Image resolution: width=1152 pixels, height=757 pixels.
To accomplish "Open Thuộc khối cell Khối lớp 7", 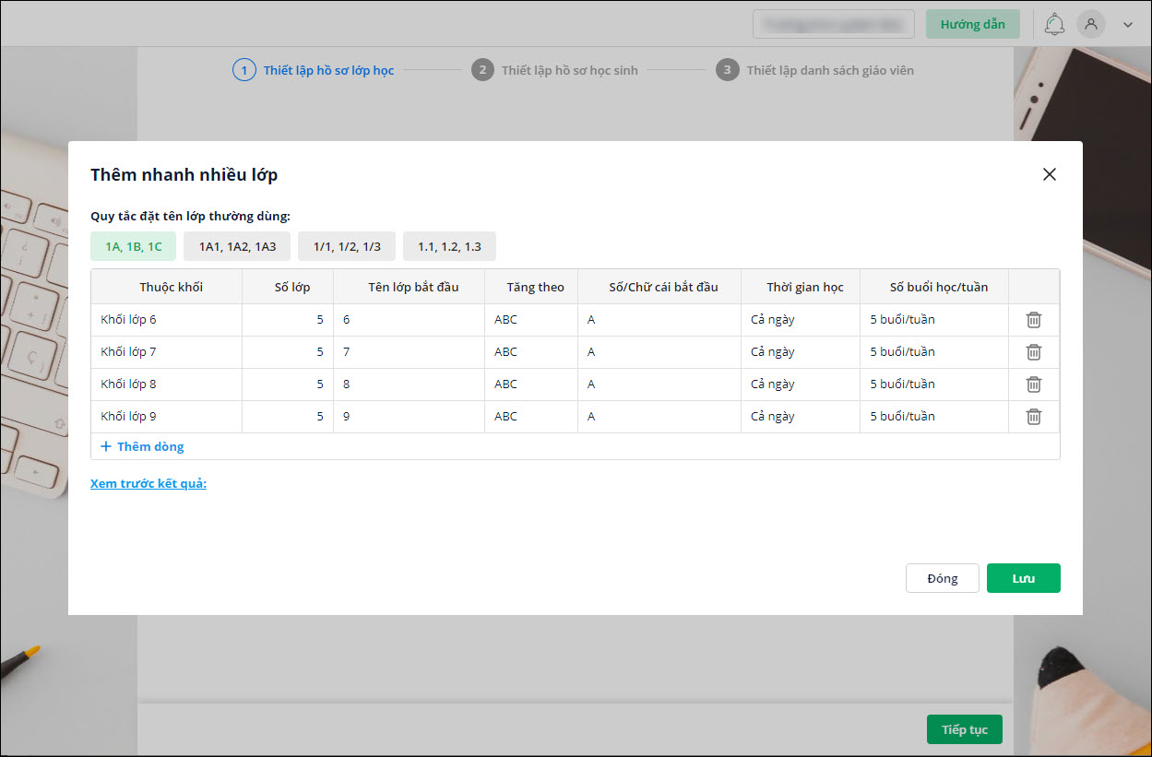I will 167,352.
